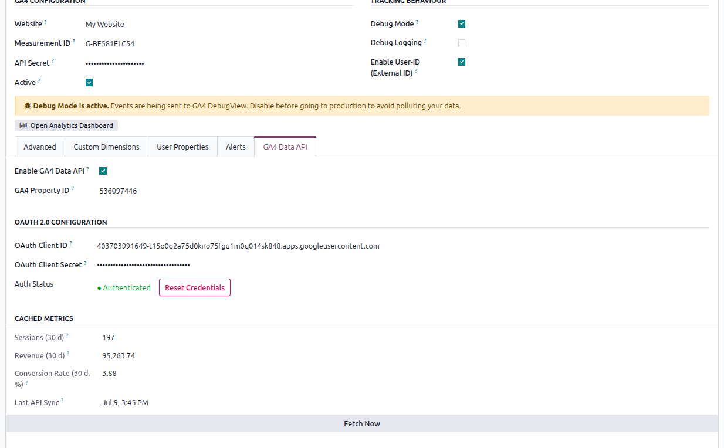
Task: Click the Debug Mode help question mark
Action: click(417, 22)
